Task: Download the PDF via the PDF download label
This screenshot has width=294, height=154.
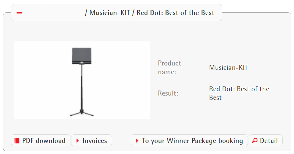Action: (x=44, y=141)
